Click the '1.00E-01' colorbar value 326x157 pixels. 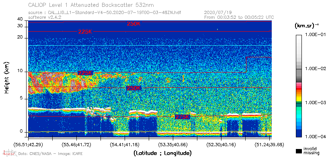click(315, 35)
